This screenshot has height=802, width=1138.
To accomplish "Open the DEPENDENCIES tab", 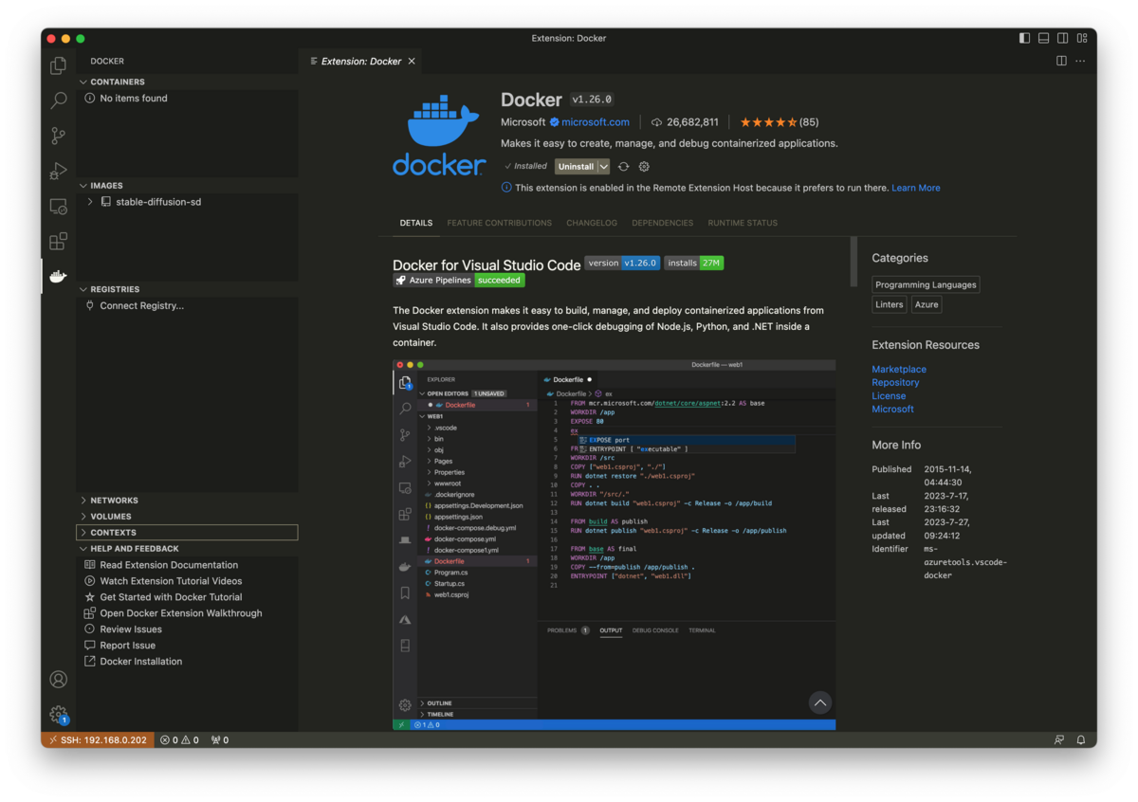I will (x=662, y=223).
